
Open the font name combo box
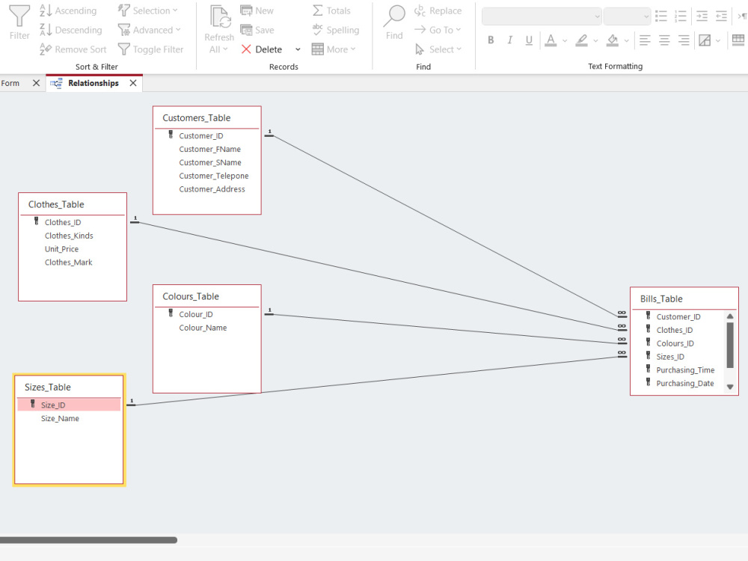pos(542,16)
